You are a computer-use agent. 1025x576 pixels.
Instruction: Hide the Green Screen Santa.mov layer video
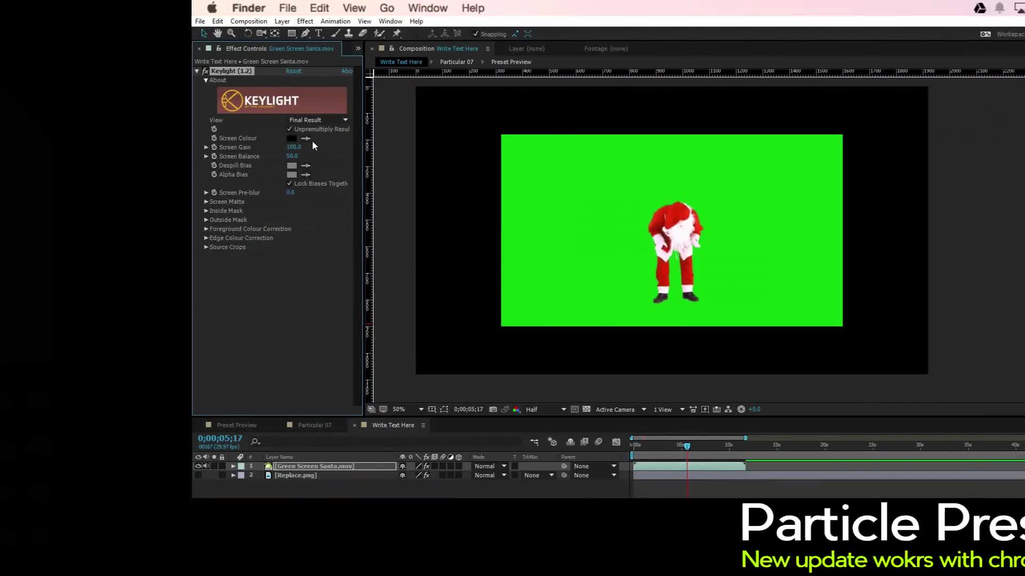pyautogui.click(x=198, y=466)
